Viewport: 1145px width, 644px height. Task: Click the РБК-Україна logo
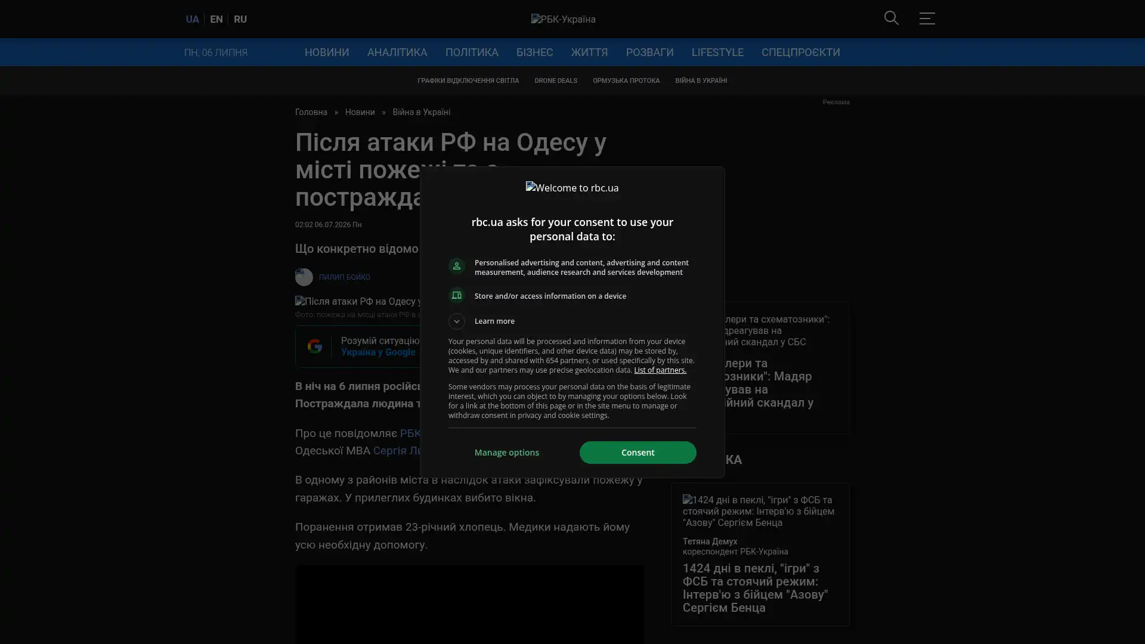tap(563, 19)
